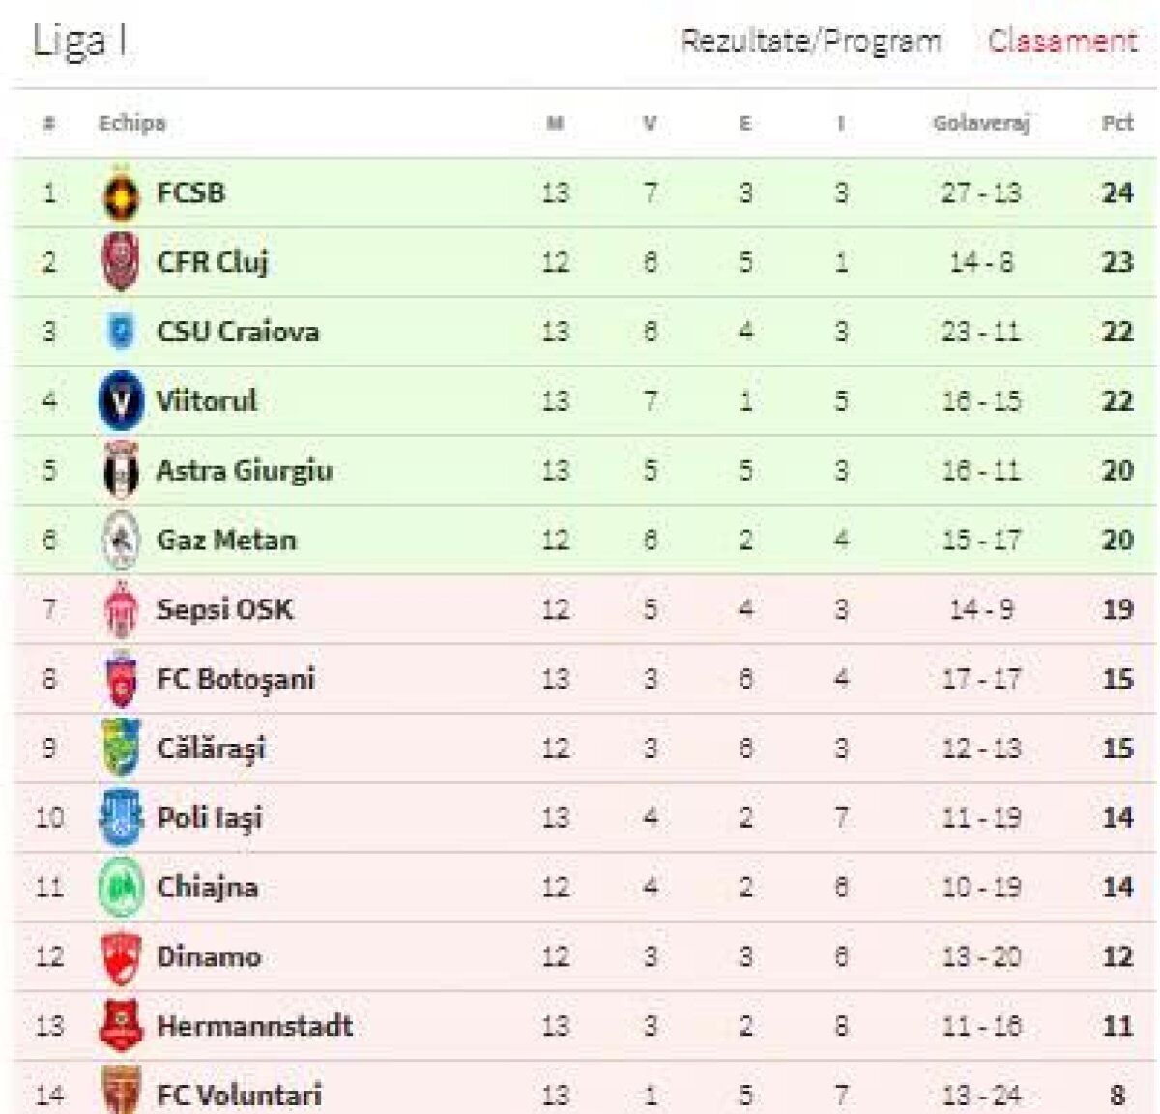1160x1114 pixels.
Task: Click the Liga I heading
Action: pyautogui.click(x=79, y=42)
